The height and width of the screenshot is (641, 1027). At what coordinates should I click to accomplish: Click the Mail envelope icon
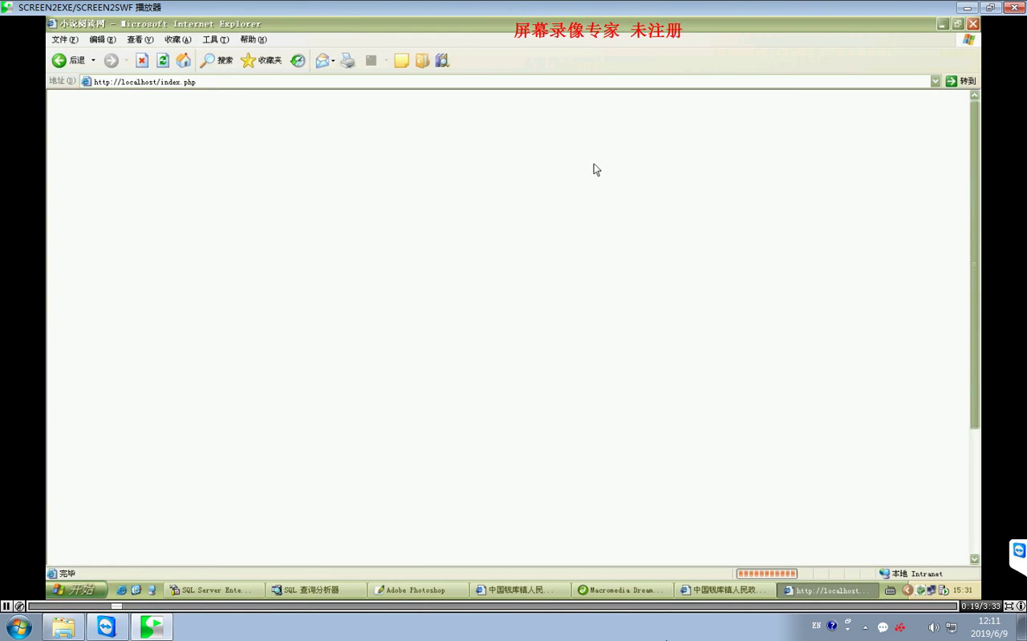322,61
